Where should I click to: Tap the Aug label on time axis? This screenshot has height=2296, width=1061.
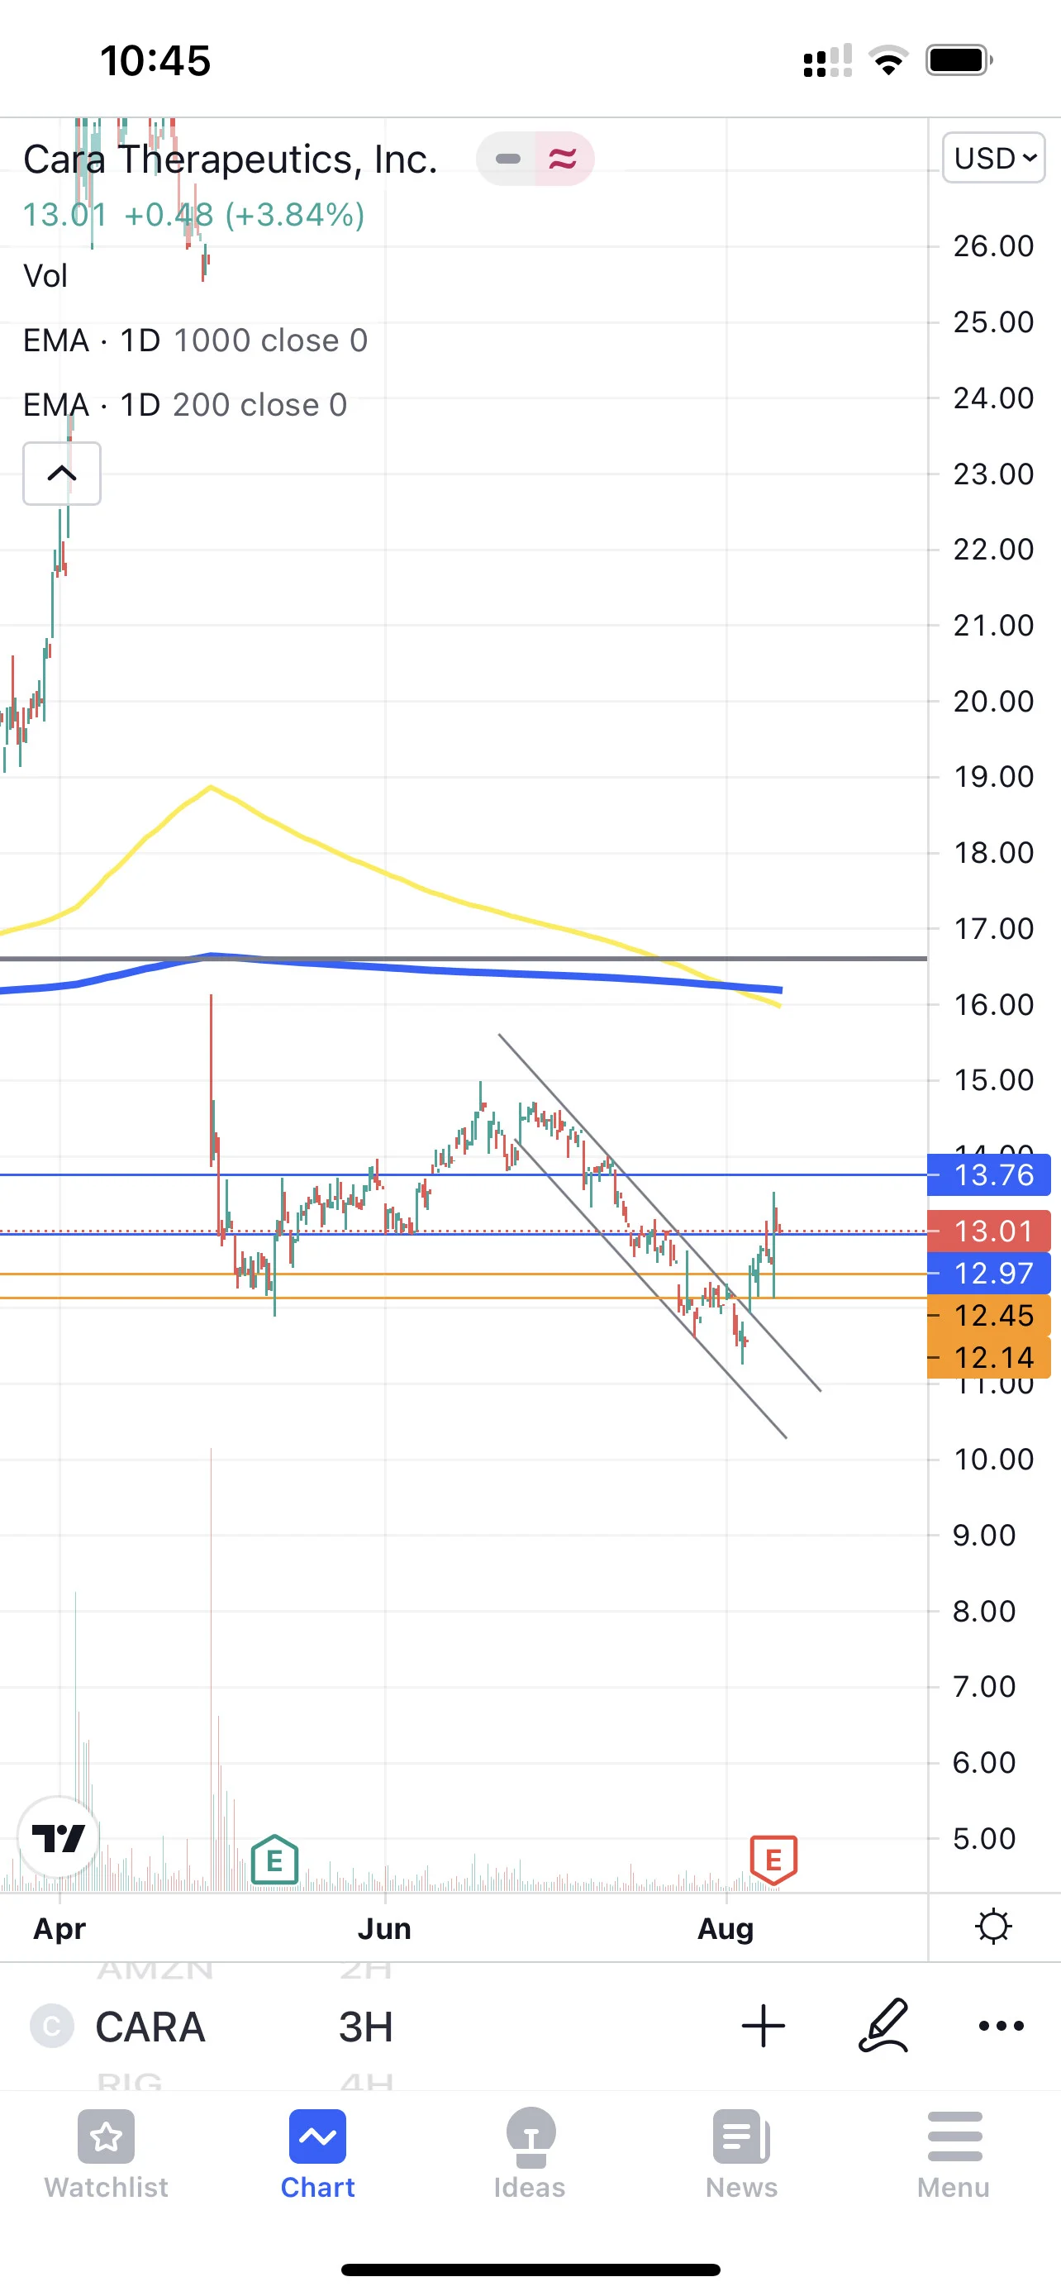pos(726,1929)
